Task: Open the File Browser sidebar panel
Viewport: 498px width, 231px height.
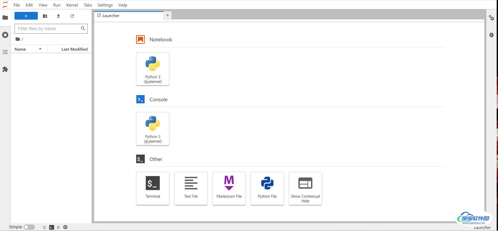Action: tap(5, 18)
